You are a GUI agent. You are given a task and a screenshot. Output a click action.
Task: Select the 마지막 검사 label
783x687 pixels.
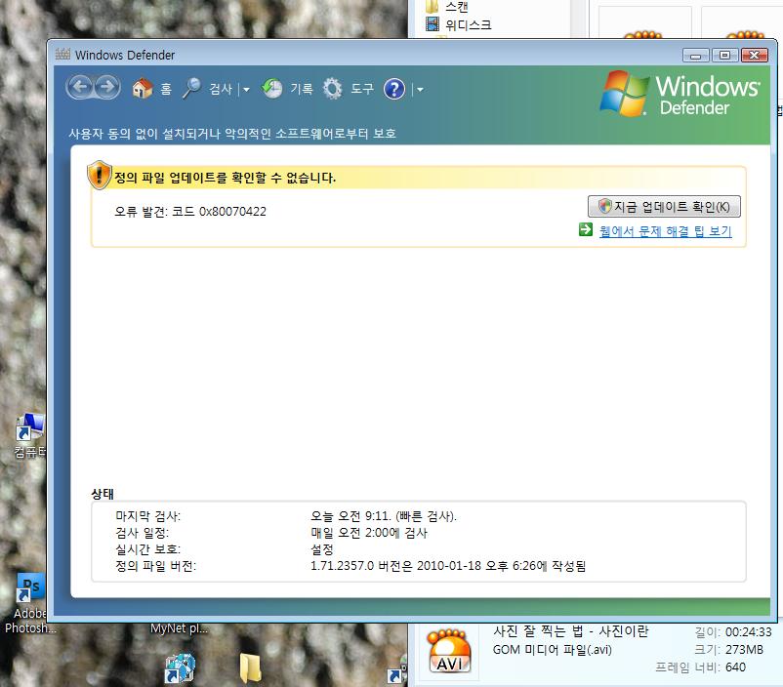147,516
